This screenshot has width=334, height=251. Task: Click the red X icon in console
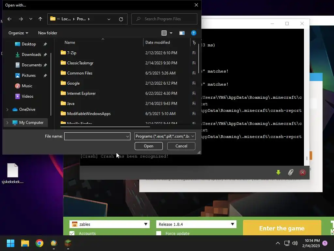coord(302,173)
